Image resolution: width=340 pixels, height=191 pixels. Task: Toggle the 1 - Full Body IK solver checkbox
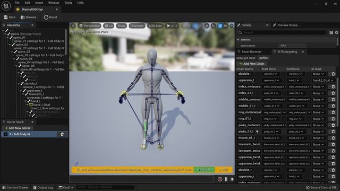[x=5, y=134]
